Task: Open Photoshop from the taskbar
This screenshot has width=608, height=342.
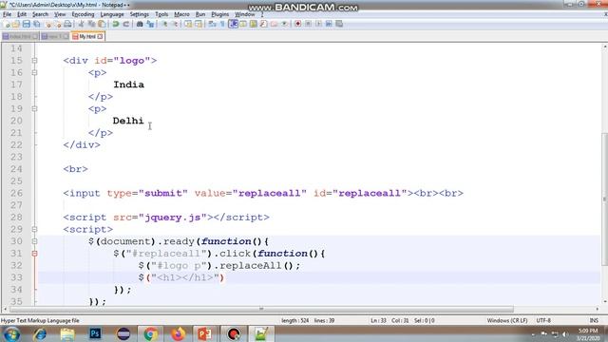Action: coord(95,333)
